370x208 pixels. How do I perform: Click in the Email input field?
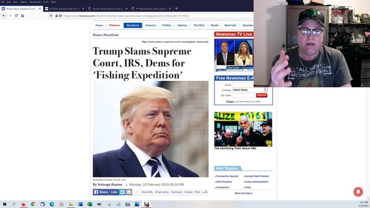[243, 85]
